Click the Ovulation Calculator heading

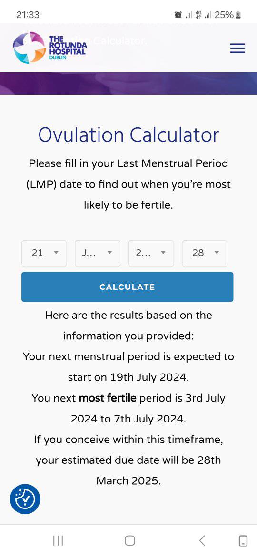[128, 135]
